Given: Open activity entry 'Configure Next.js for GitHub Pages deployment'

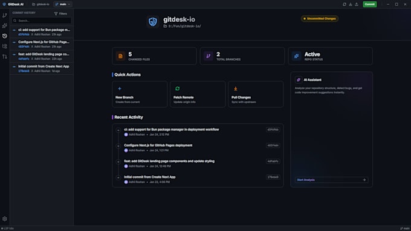Looking at the screenshot, I should 198,148.
